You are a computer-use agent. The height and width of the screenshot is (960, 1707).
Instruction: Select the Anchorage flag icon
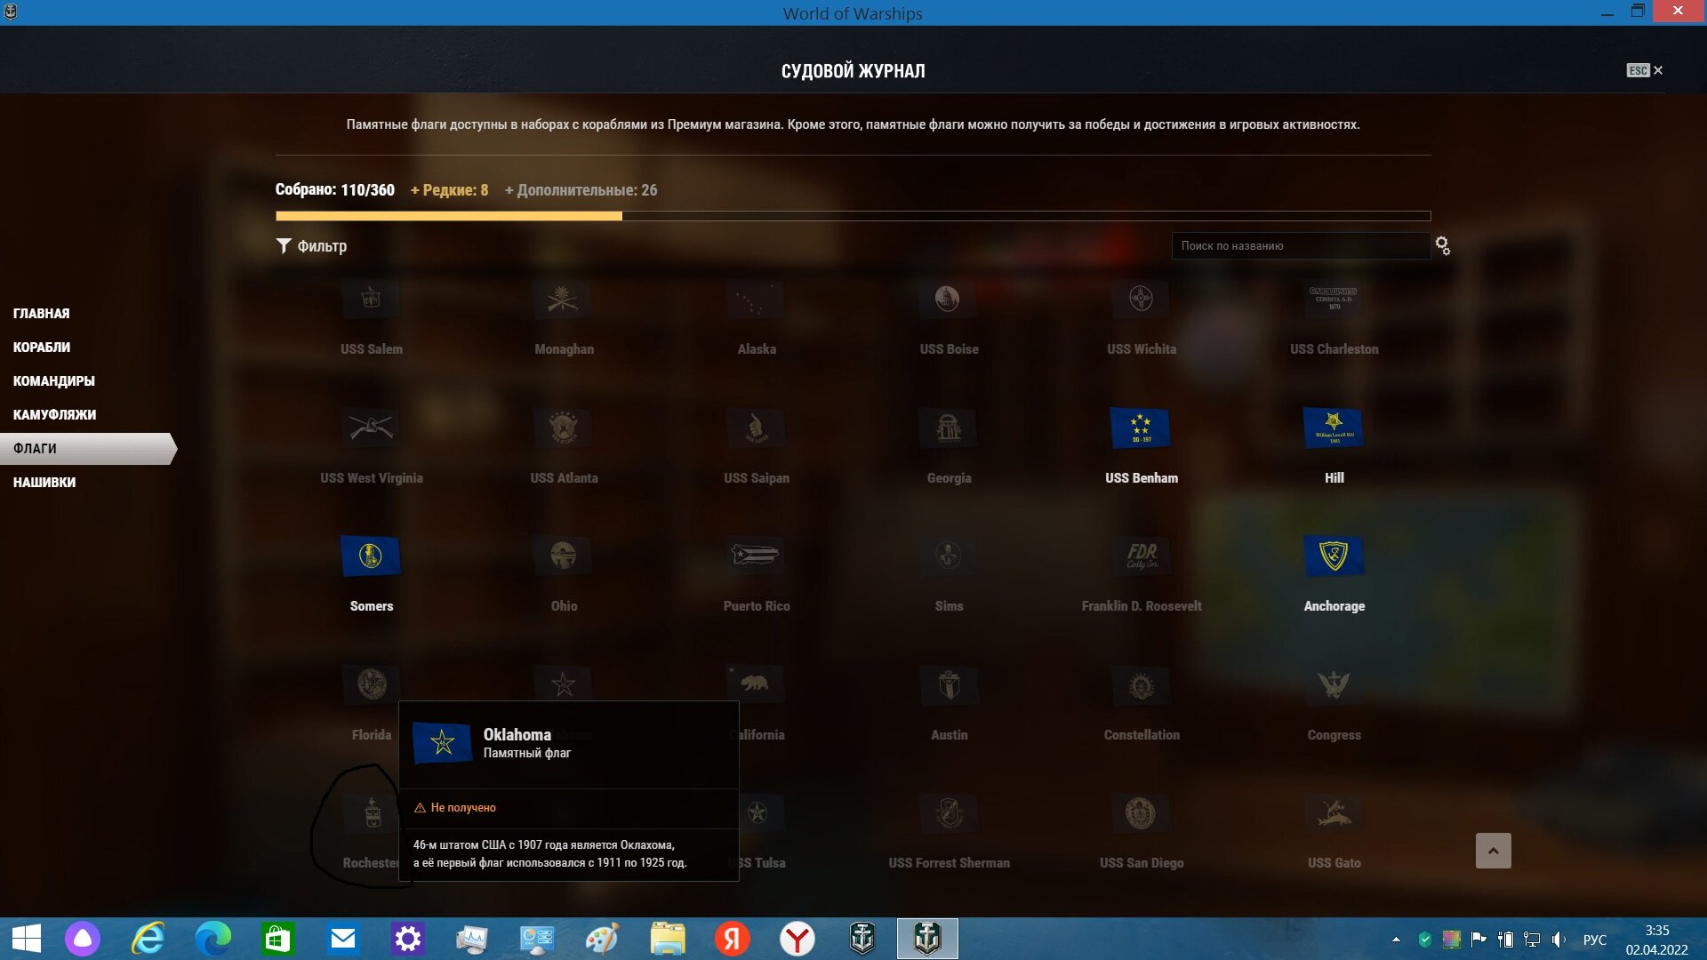[x=1334, y=556]
